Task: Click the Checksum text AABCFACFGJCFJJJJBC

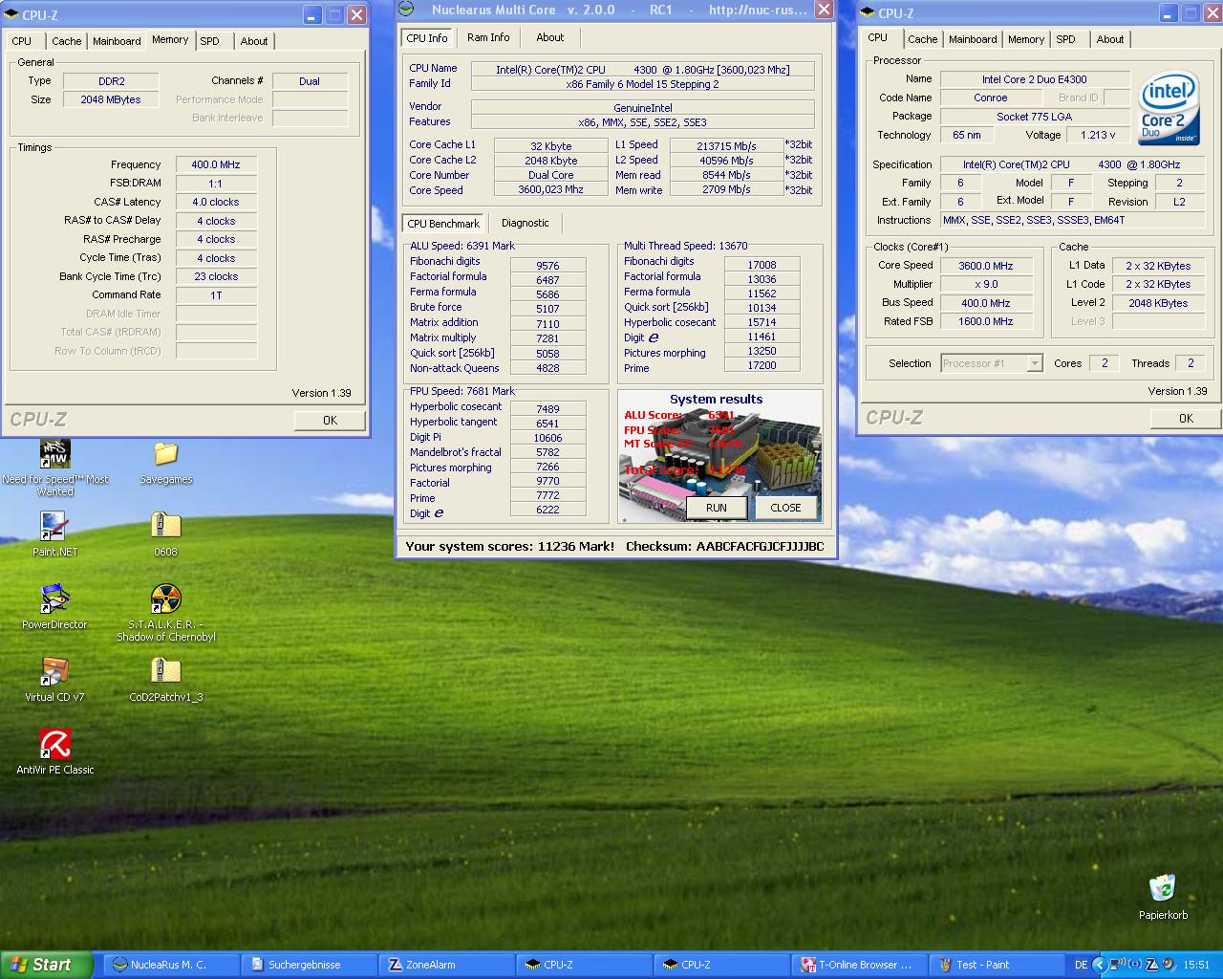Action: point(760,547)
